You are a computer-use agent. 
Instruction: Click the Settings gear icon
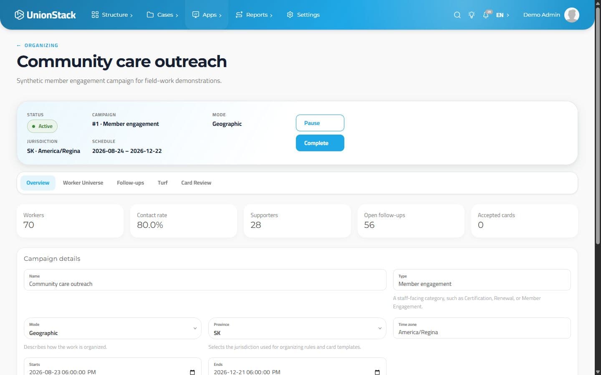[290, 15]
